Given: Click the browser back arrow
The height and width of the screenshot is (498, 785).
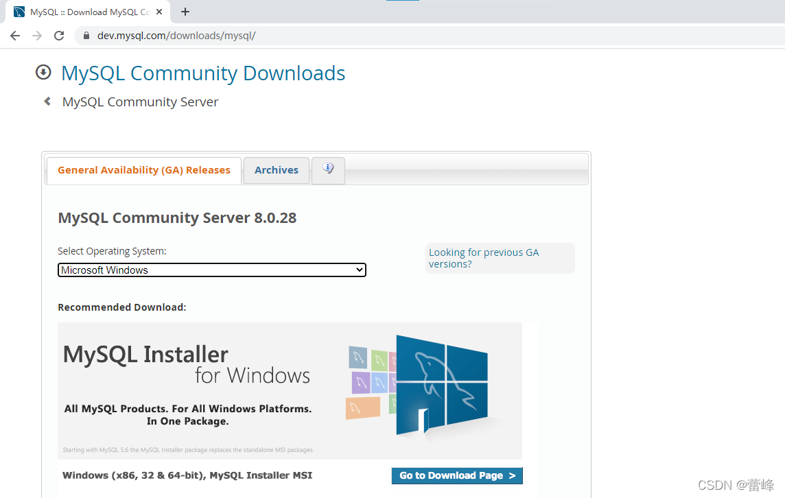Looking at the screenshot, I should (x=15, y=36).
